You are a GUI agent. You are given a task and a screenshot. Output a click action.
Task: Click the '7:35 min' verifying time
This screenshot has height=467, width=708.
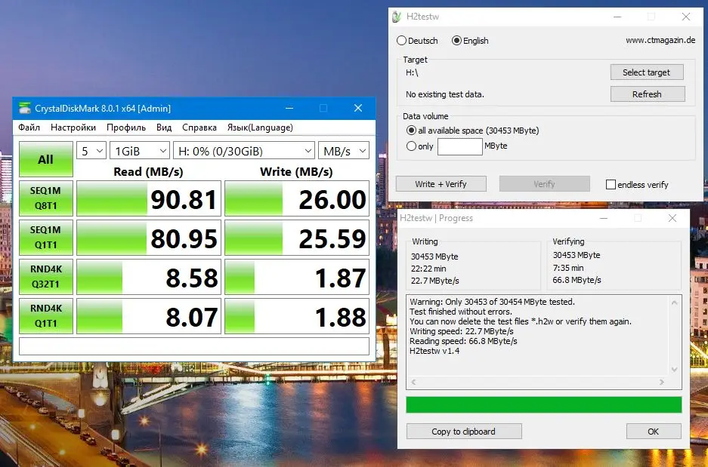coord(568,268)
